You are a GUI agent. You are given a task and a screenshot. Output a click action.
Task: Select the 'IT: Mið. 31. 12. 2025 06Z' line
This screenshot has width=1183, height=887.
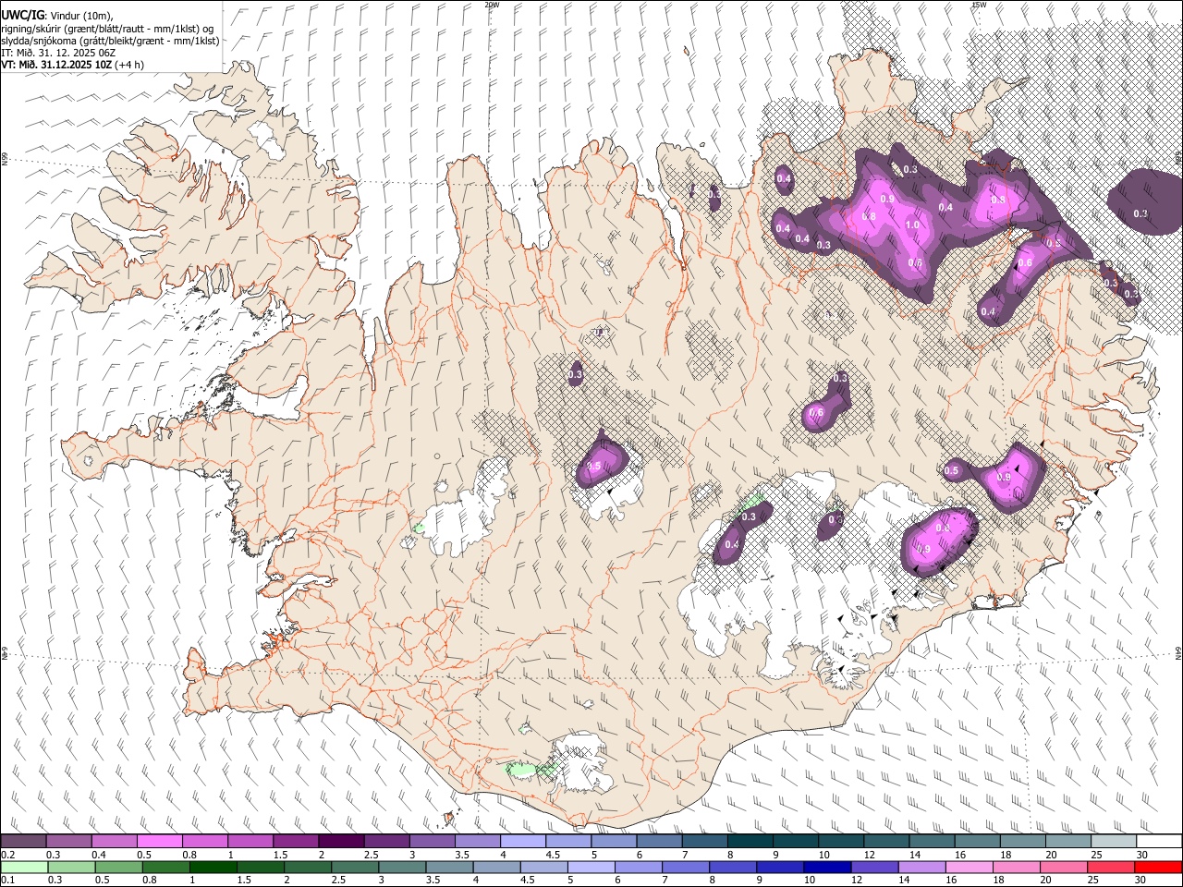point(58,53)
